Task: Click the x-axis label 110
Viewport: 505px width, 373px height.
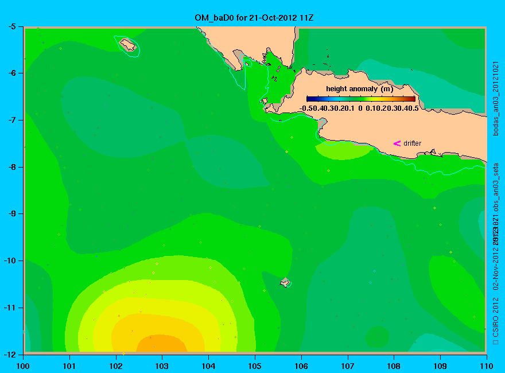Action: point(486,366)
